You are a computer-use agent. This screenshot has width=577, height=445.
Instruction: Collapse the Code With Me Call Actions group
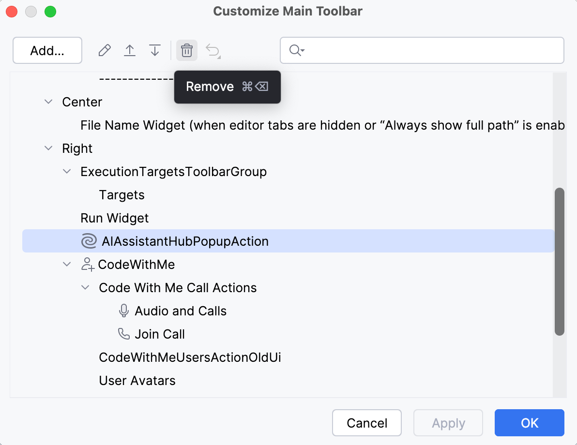[85, 288]
